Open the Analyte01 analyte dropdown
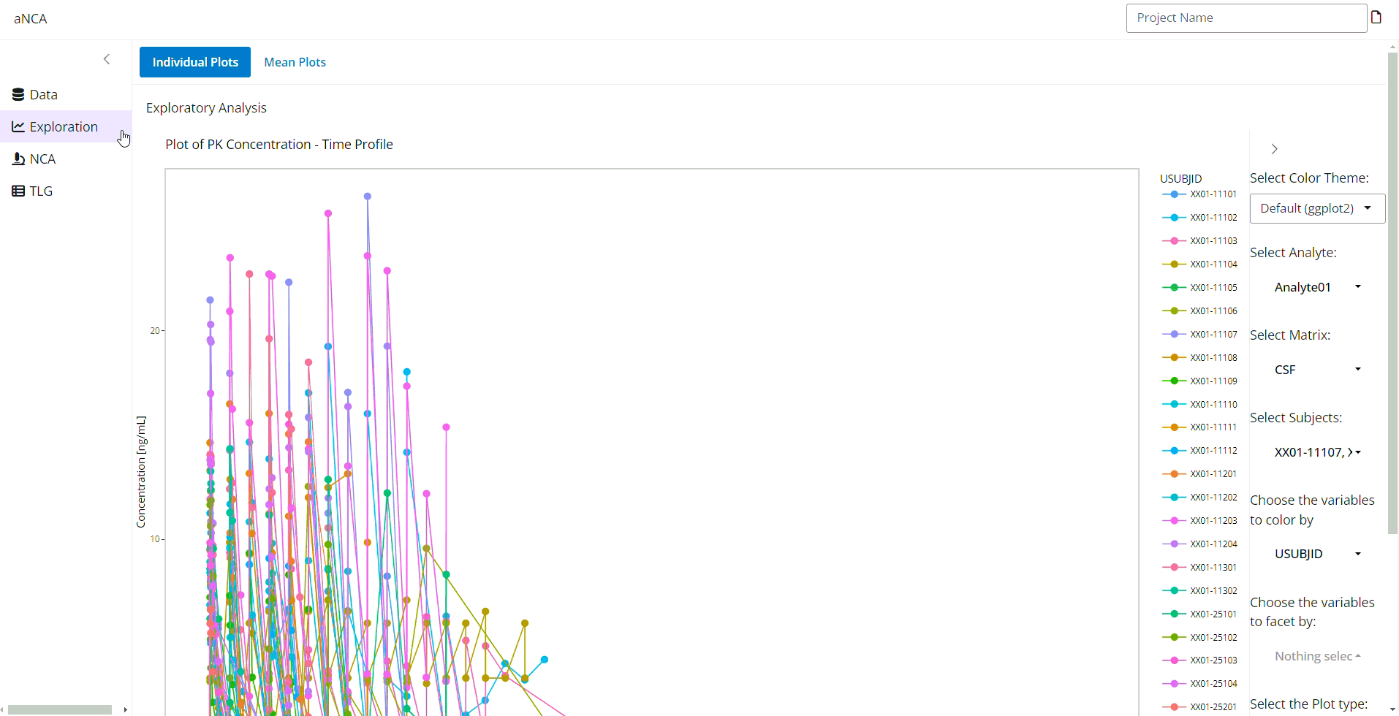1399x716 pixels. 1316,287
